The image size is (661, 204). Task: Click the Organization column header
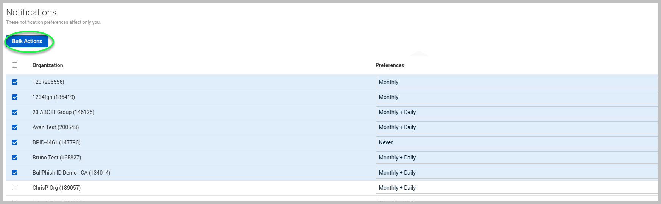point(48,65)
